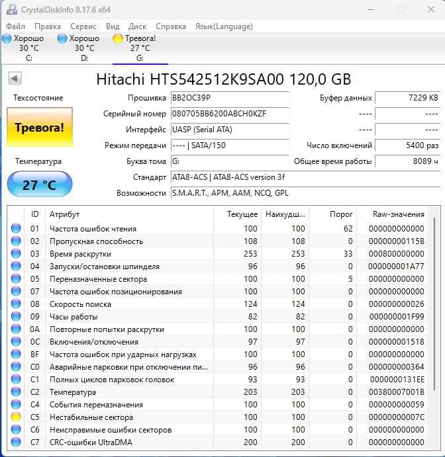This screenshot has height=457, width=445.
Task: Click the CrystalDiskInfo app icon in title bar
Action: coord(12,9)
